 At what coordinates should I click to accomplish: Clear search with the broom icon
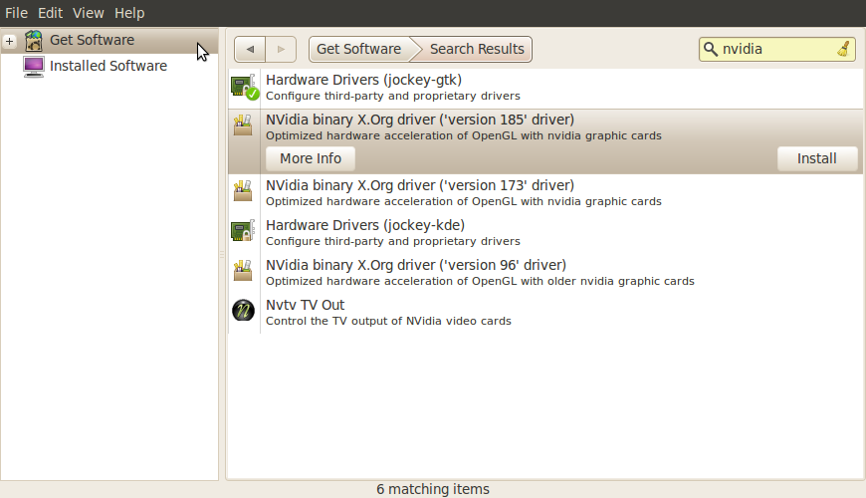pos(843,49)
